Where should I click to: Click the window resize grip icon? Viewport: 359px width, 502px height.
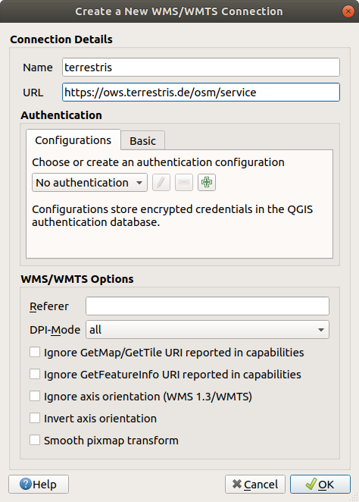[x=354, y=497]
